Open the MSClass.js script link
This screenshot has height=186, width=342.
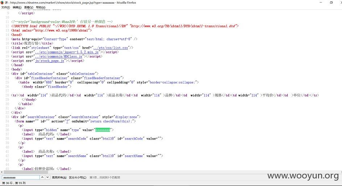[x=58, y=57]
